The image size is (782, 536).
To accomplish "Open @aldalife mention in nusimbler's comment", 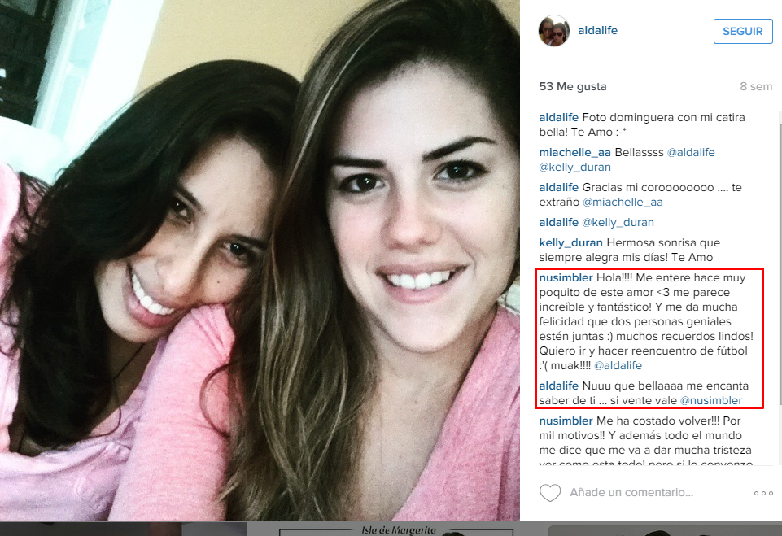I will point(618,365).
